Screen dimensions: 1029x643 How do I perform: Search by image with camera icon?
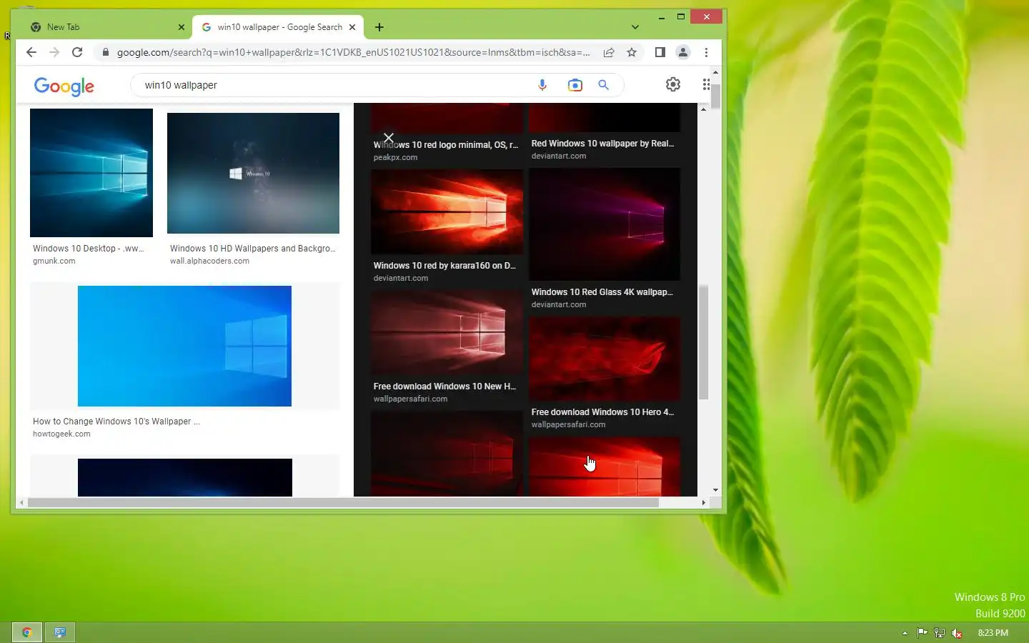[x=575, y=85]
